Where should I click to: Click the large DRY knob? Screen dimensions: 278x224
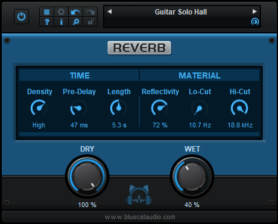point(87,176)
